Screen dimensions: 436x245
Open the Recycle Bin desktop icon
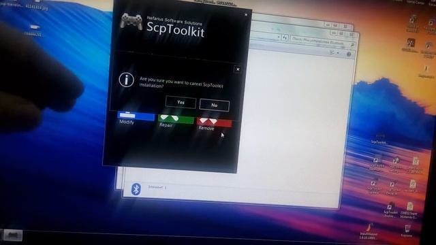click(x=407, y=231)
